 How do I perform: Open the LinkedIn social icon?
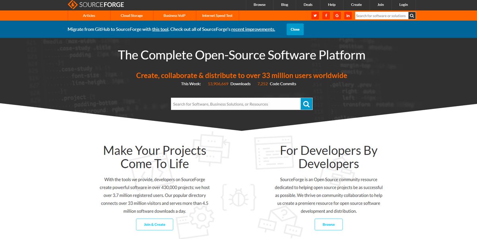point(348,16)
